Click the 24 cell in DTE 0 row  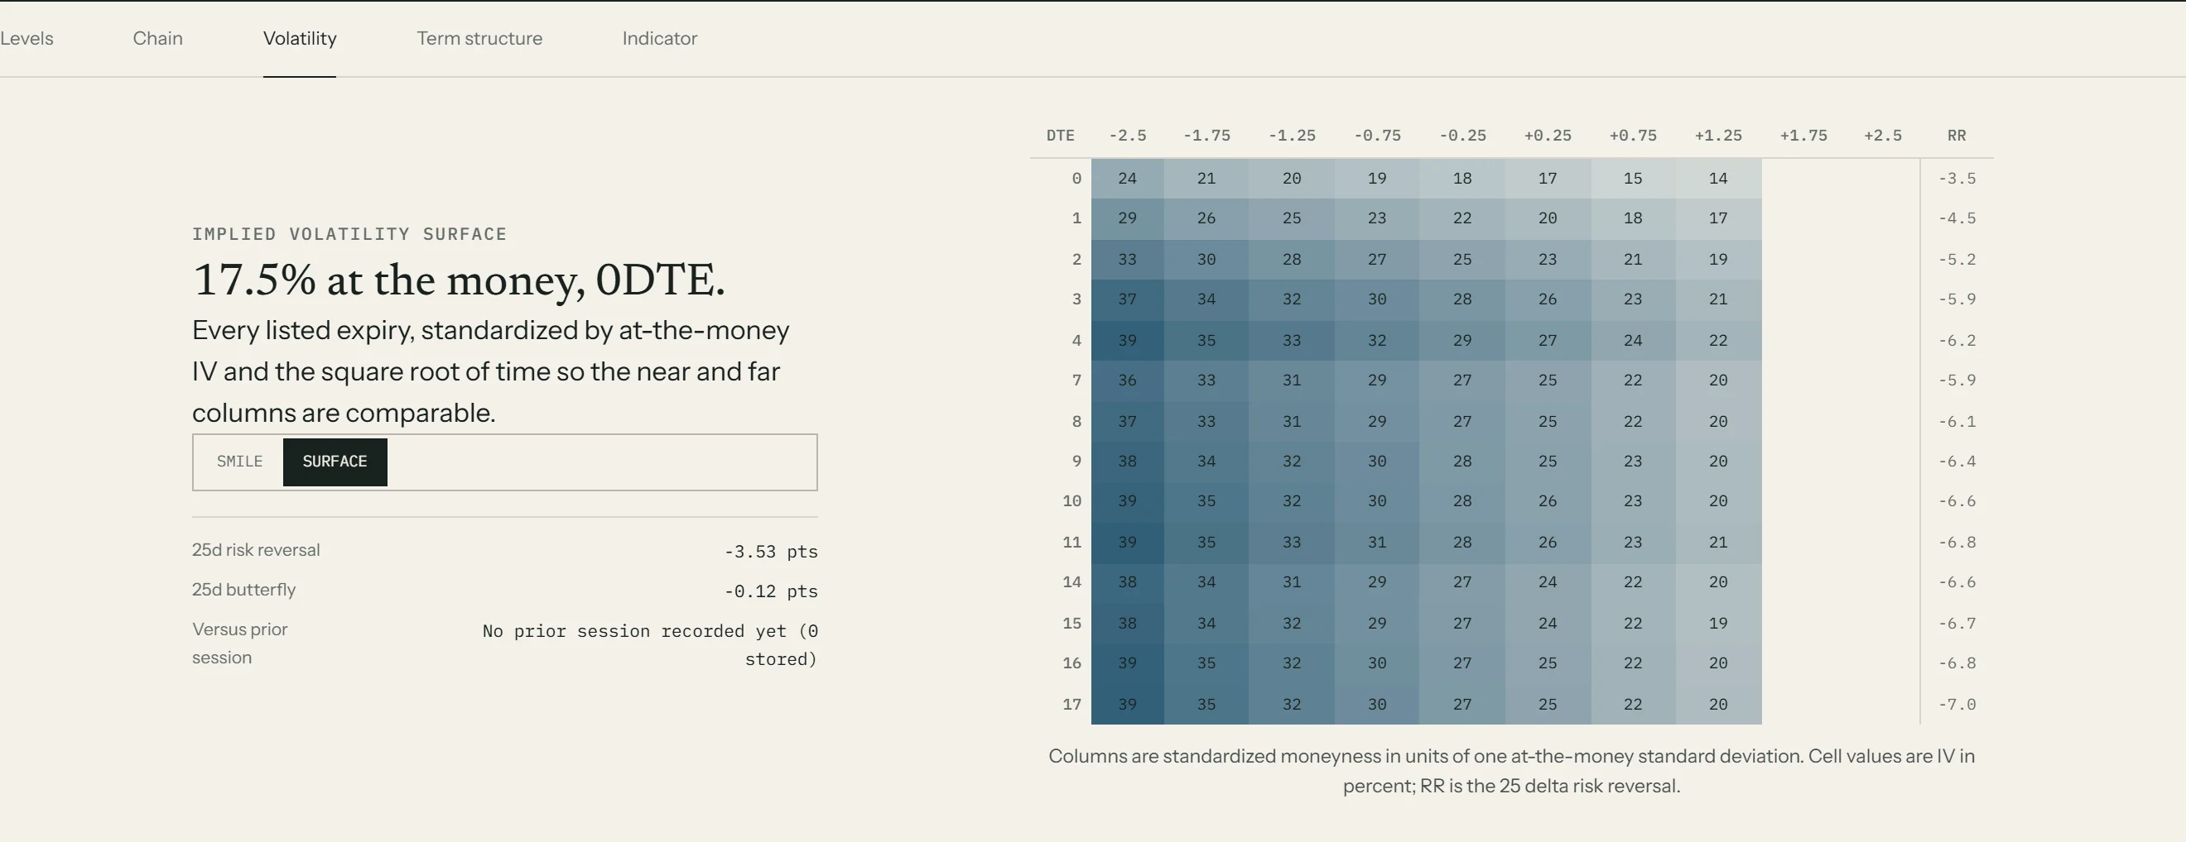pos(1127,178)
